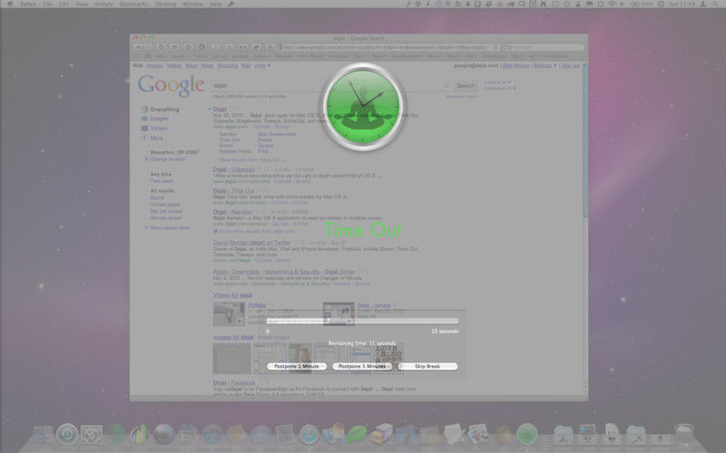Viewport: 726px width, 453px height.
Task: Expand More in the Google sidebar
Action: 156,139
